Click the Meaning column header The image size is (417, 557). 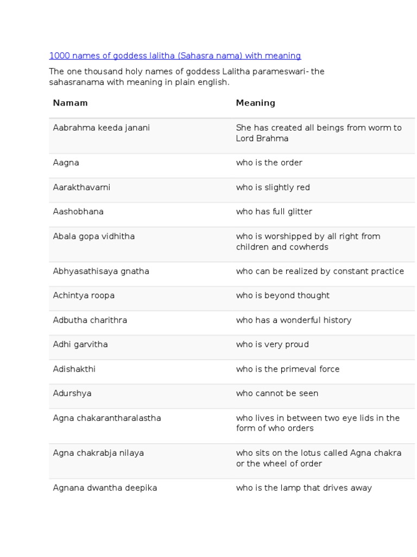pyautogui.click(x=255, y=103)
